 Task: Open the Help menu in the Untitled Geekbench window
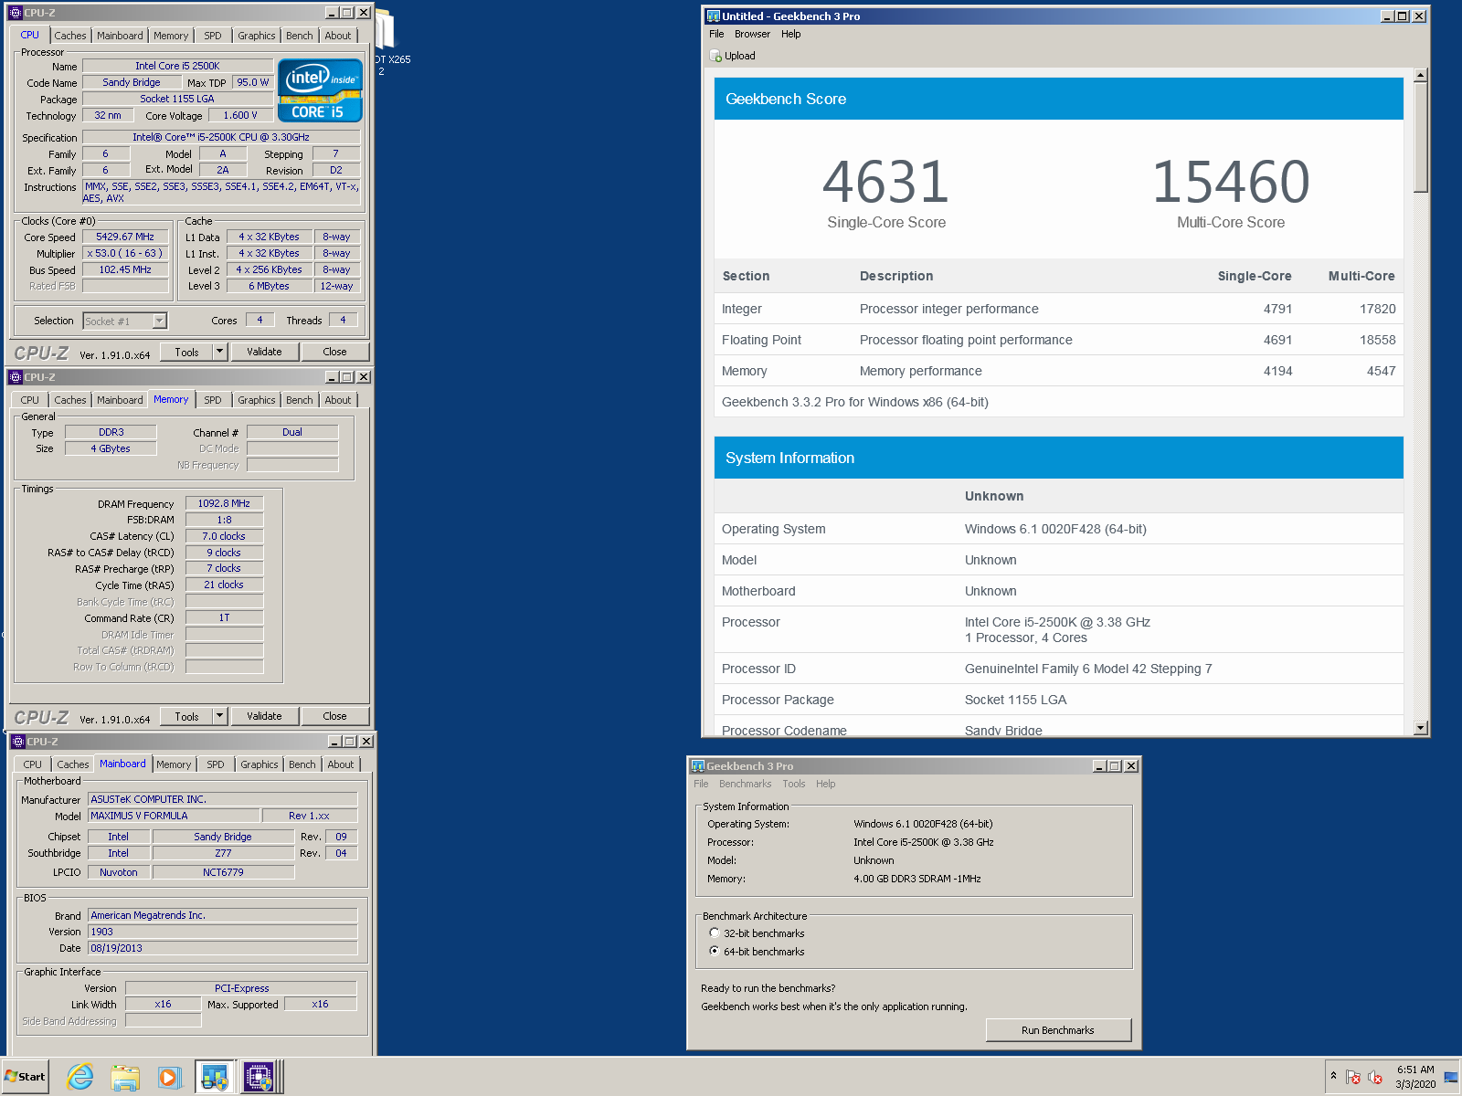coord(790,34)
